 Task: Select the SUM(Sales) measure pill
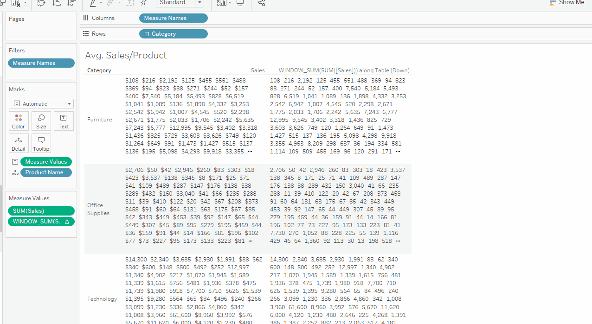(41, 211)
